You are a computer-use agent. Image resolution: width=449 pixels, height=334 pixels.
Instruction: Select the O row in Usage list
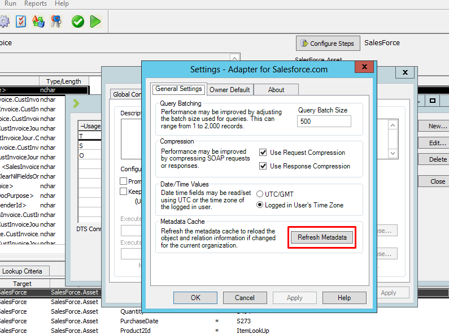click(90, 155)
